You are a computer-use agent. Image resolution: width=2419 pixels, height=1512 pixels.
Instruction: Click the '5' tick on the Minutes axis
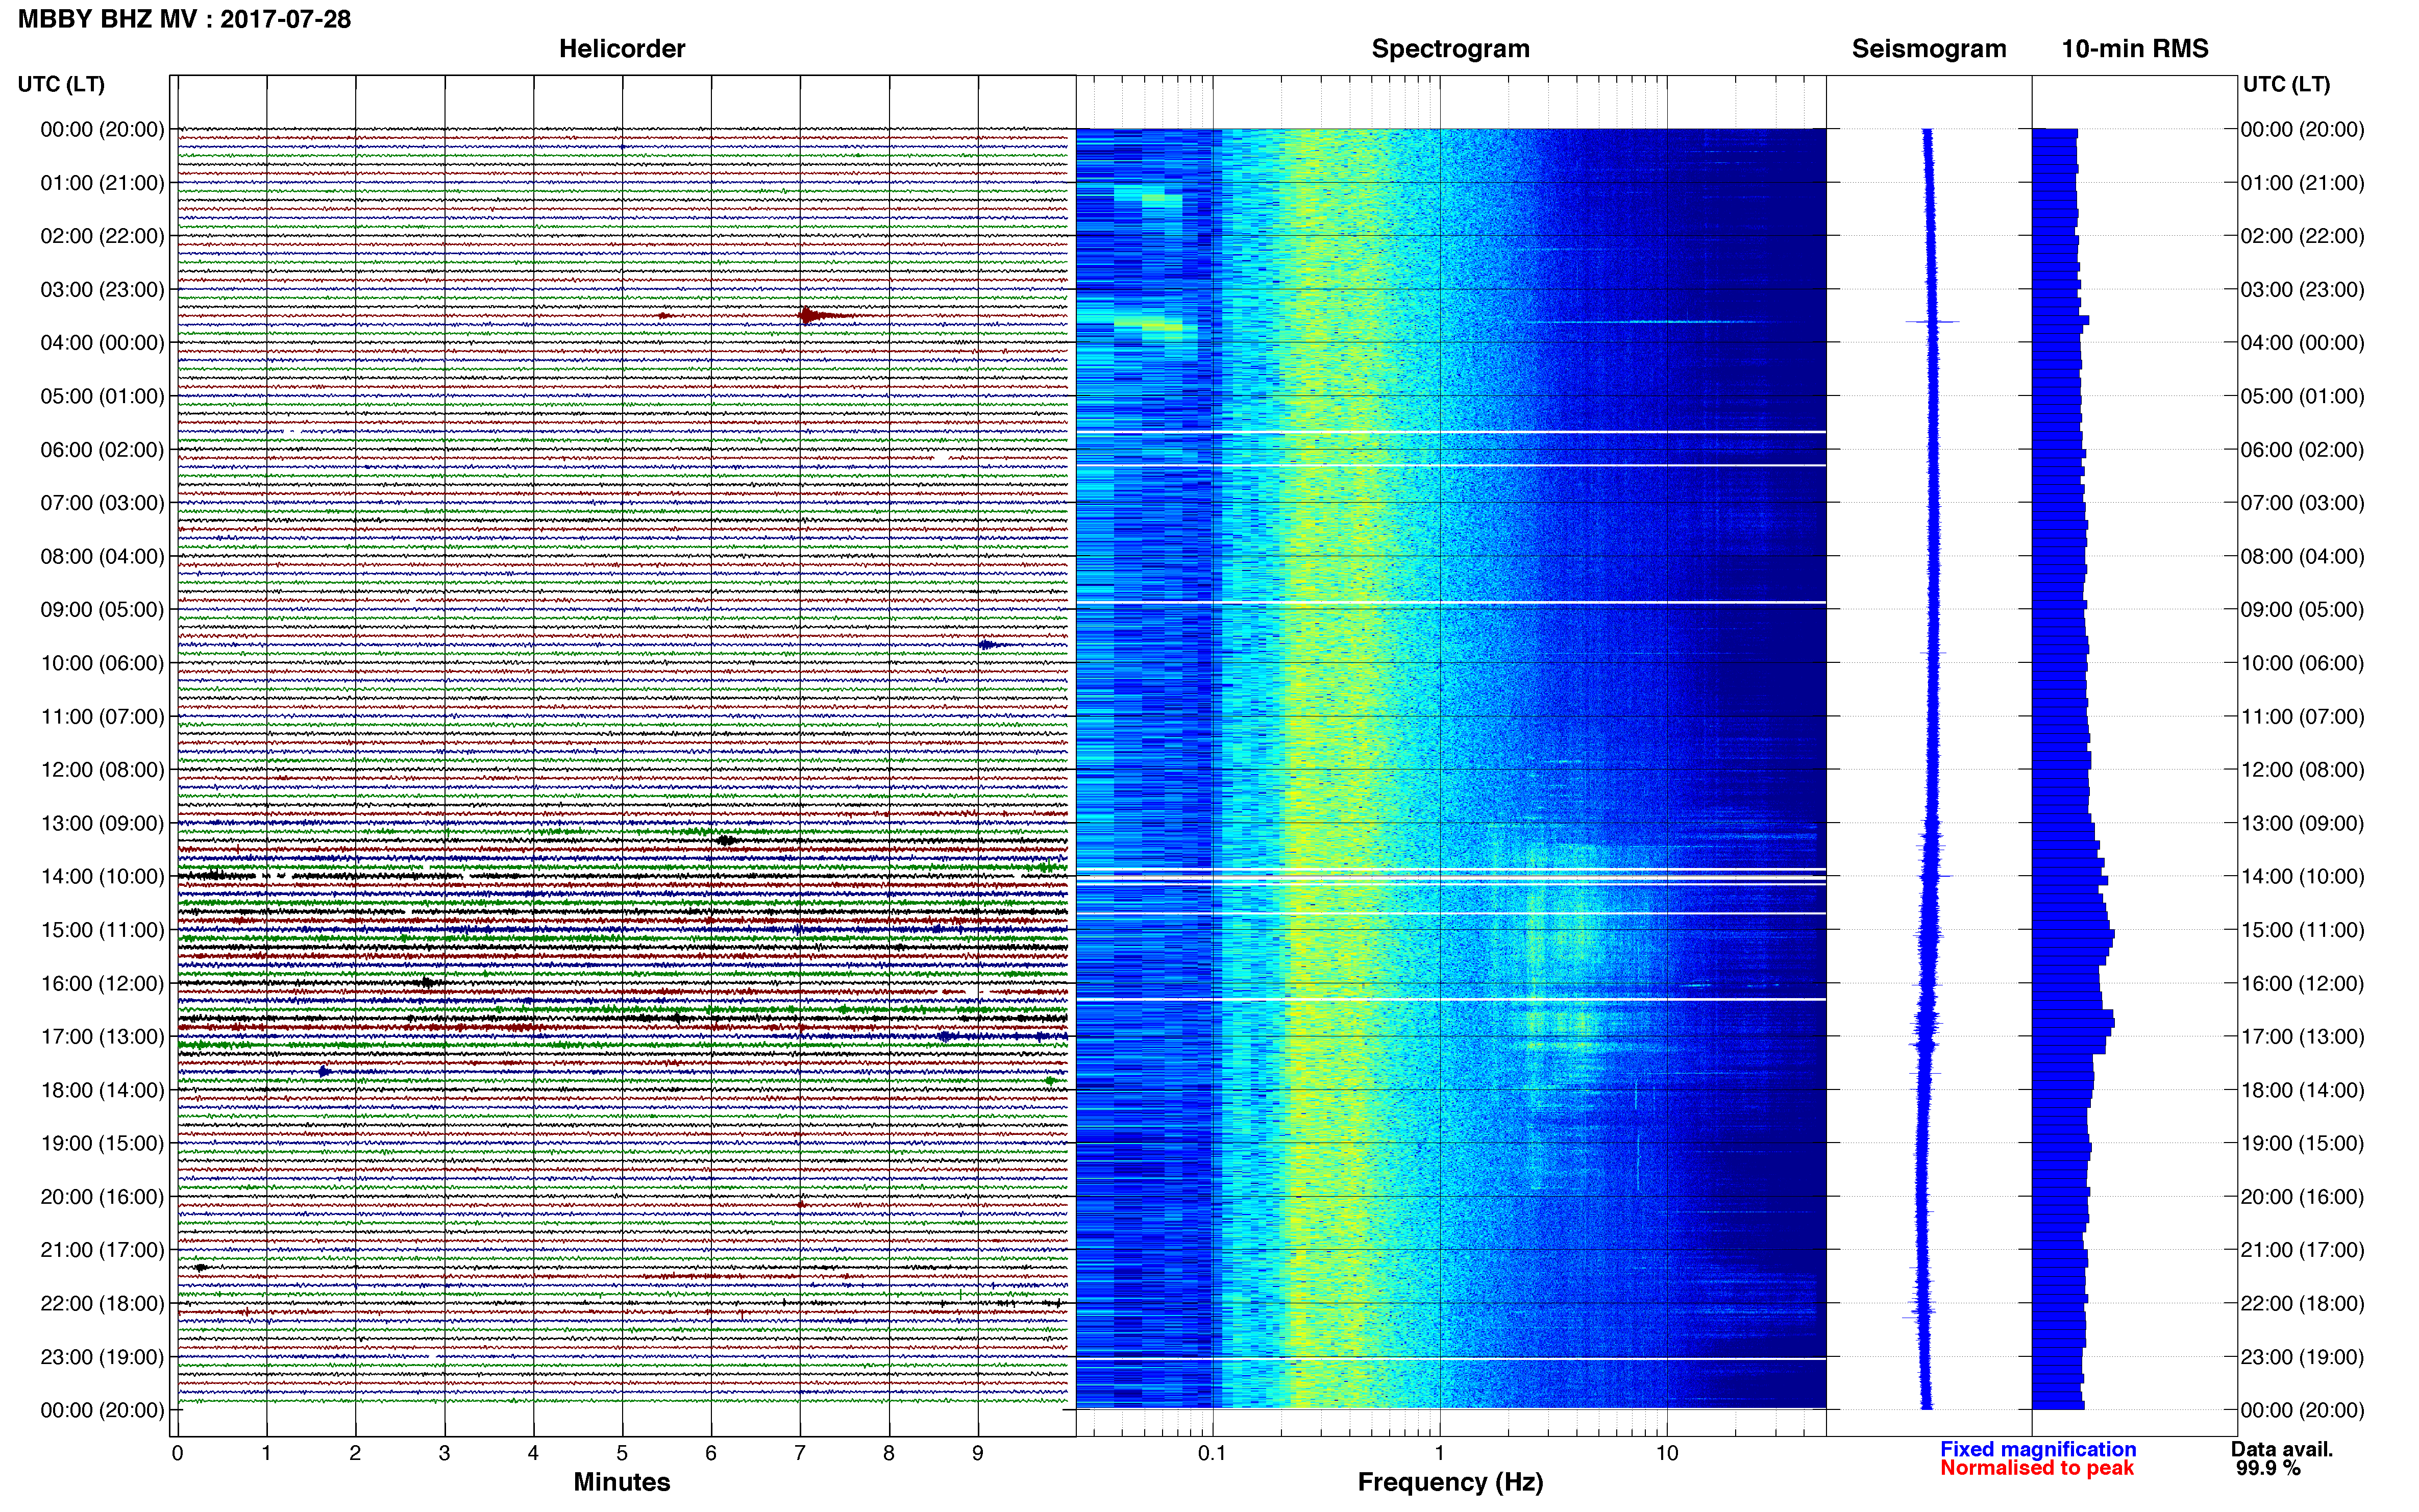click(x=622, y=1454)
